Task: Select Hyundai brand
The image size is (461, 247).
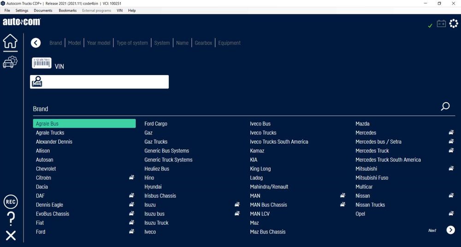Action: 153,187
